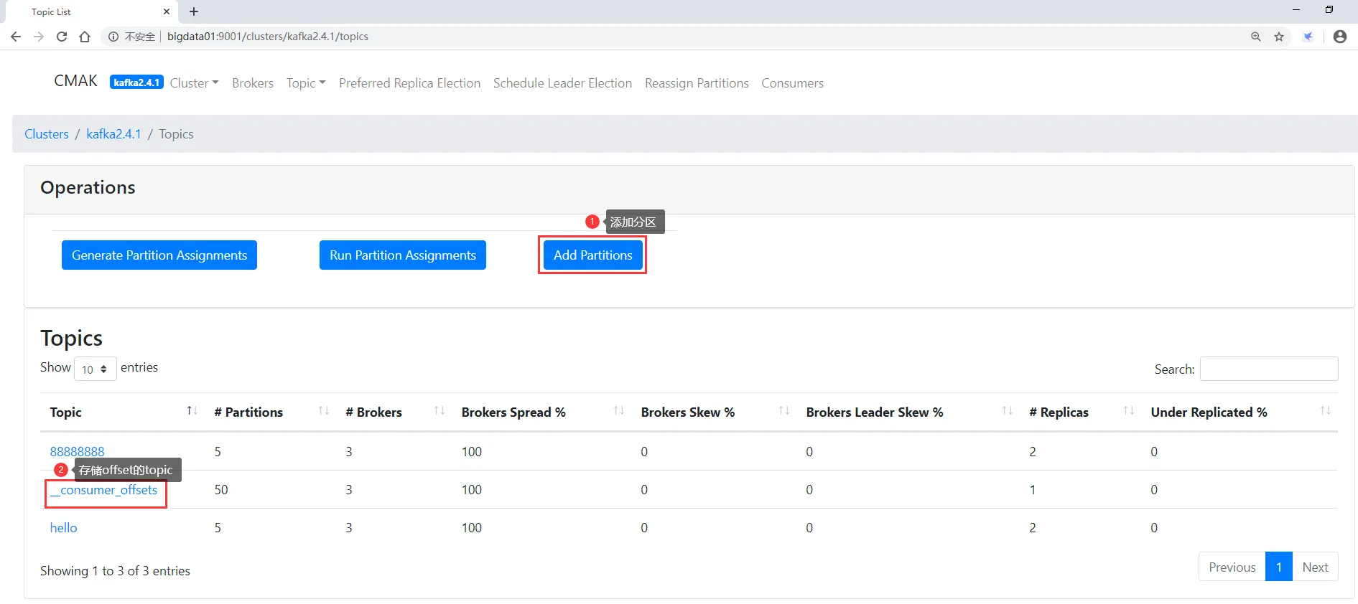The image size is (1358, 604).
Task: Click the Add Partitions button
Action: coord(593,255)
